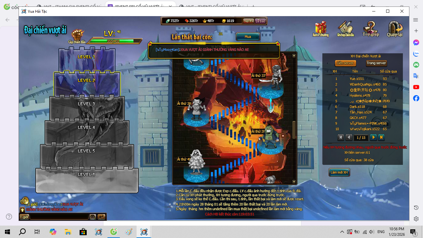Show hidden system tray icons

pyautogui.click(x=342, y=231)
